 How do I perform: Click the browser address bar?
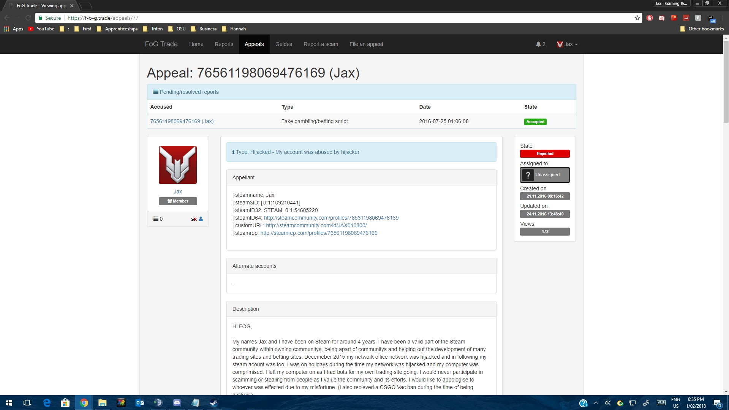click(342, 18)
